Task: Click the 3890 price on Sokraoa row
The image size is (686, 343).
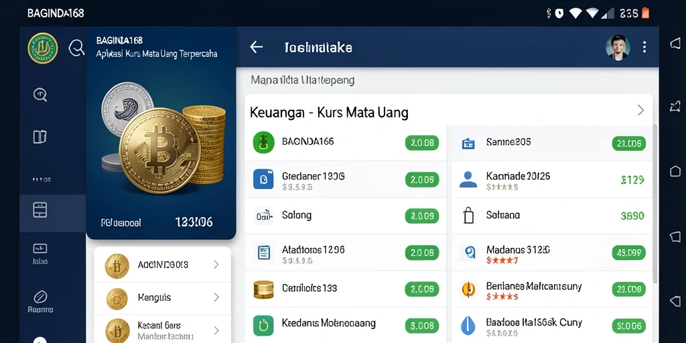Action: (x=632, y=216)
